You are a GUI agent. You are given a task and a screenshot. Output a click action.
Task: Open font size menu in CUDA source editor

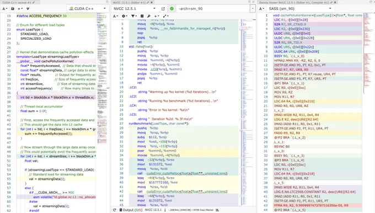coord(4,9)
